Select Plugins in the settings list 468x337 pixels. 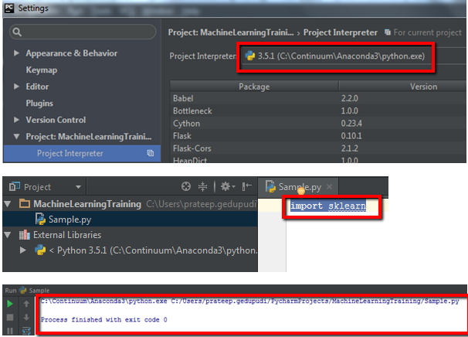(x=39, y=103)
